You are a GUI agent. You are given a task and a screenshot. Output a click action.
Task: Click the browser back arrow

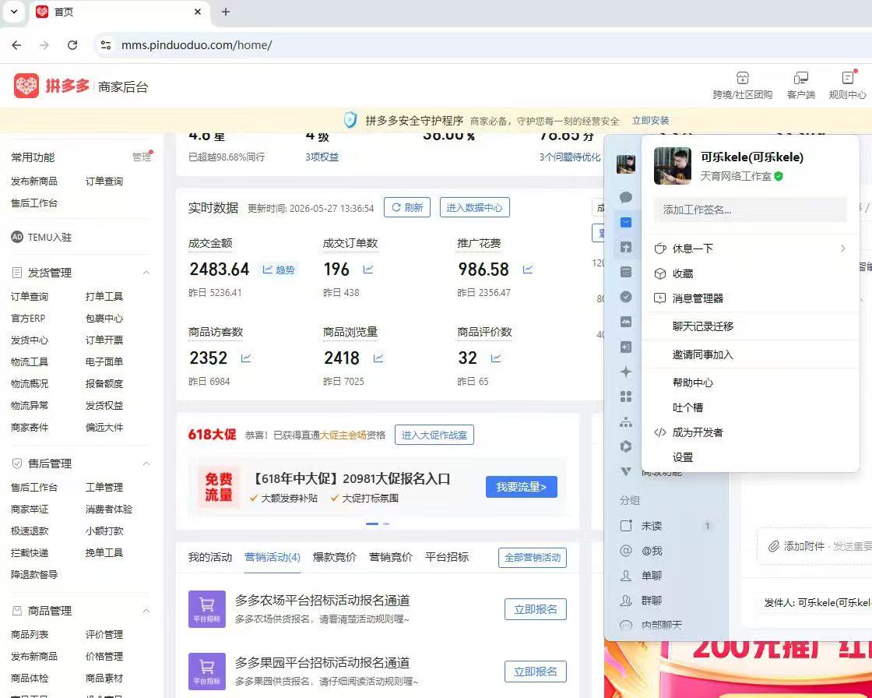(x=16, y=45)
